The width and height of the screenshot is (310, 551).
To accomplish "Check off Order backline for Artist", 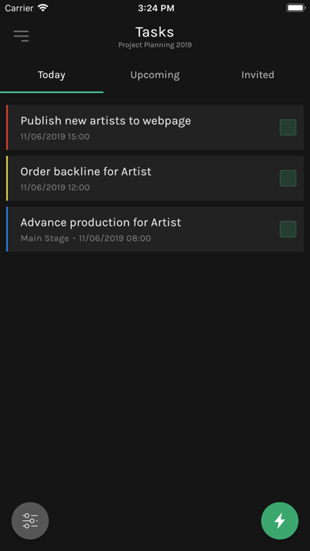I will [288, 178].
